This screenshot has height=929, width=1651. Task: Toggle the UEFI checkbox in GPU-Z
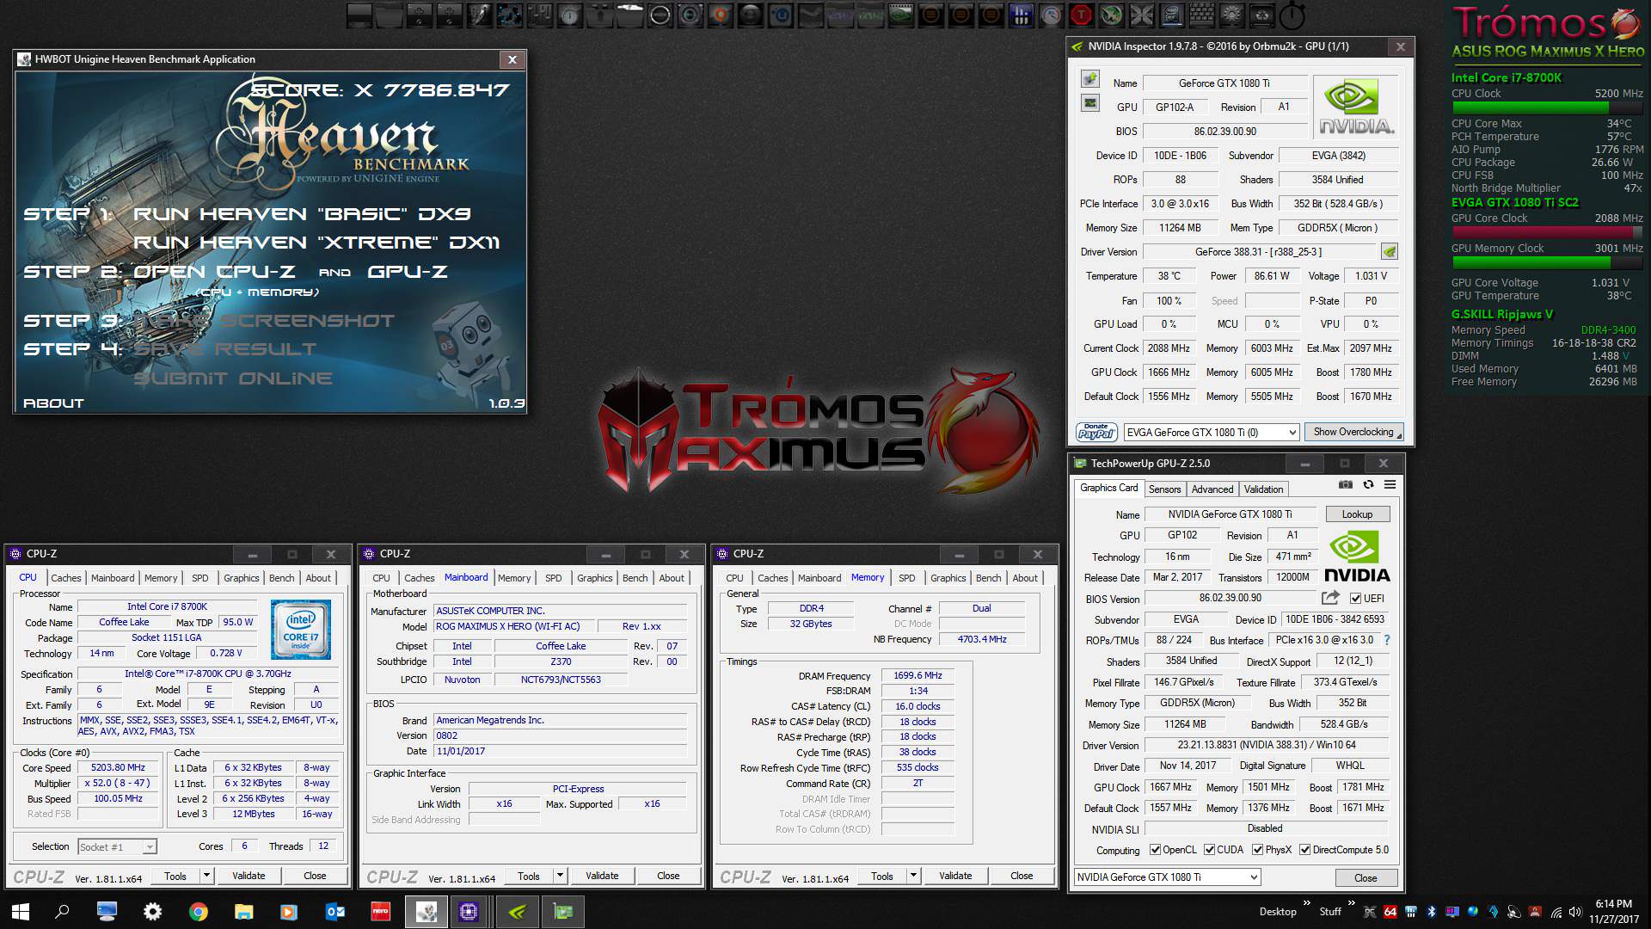1355,599
